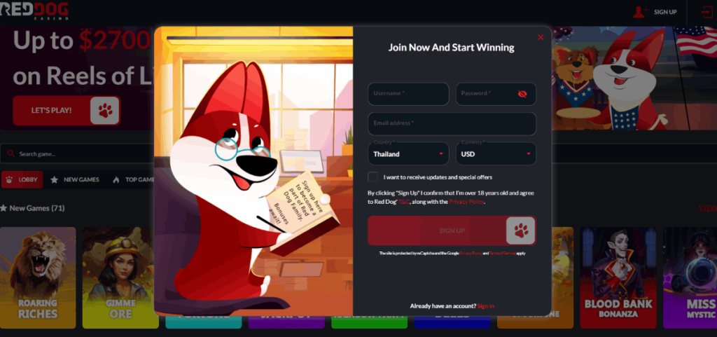Open the New Games tab
The height and width of the screenshot is (337, 717).
click(x=81, y=180)
